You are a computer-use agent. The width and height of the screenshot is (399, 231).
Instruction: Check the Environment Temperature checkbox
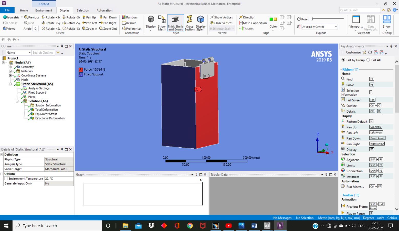[6, 179]
